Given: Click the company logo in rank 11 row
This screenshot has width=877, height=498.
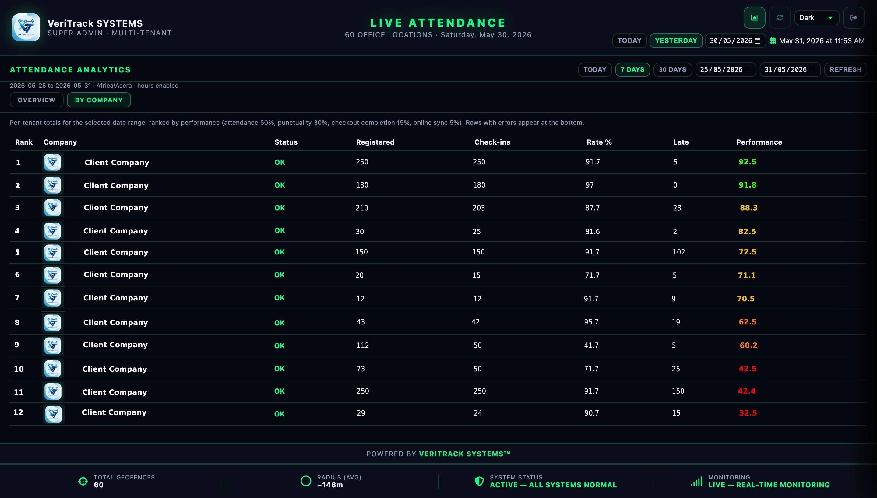Looking at the screenshot, I should (x=53, y=391).
